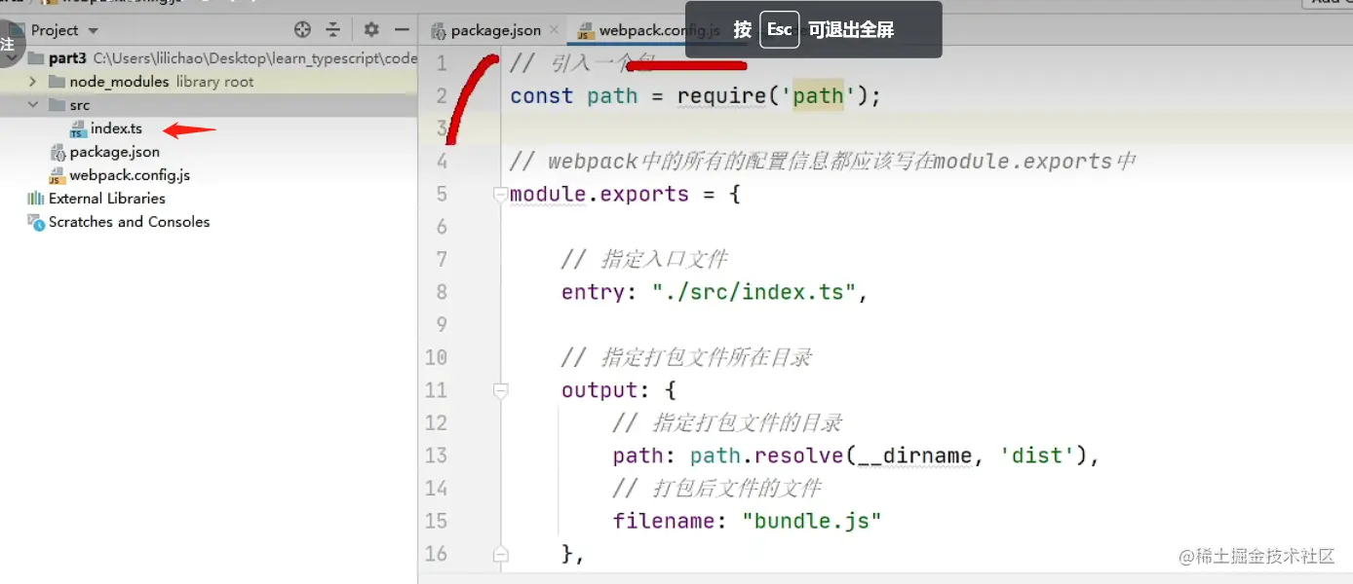Screen dimensions: 1353x584
Task: Click module.exports on line 5
Action: pos(599,194)
